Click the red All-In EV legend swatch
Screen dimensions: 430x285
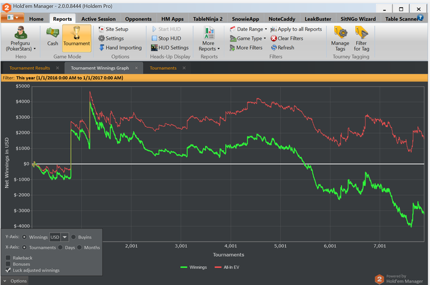coord(218,267)
